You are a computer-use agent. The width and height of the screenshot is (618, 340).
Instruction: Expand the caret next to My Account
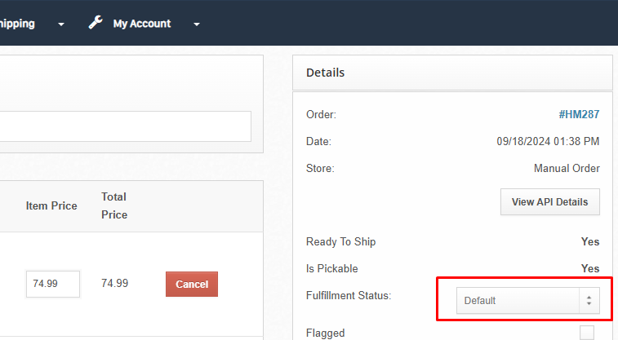197,24
